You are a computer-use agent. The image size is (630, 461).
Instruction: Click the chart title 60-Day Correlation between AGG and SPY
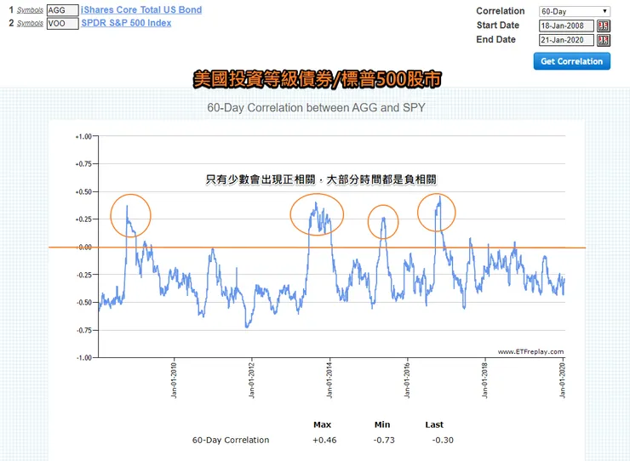point(316,108)
